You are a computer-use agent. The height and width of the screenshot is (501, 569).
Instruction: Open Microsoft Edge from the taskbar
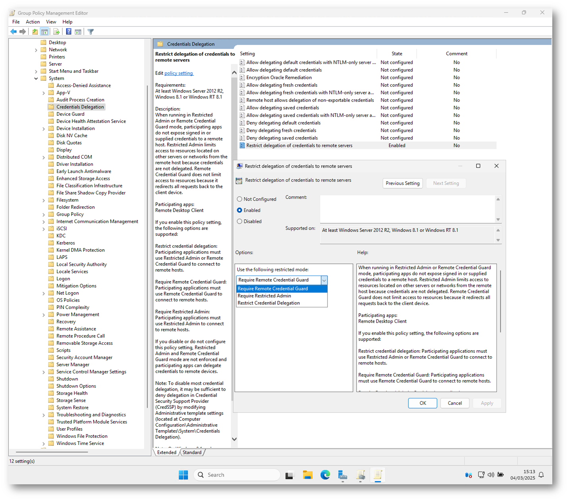[325, 475]
